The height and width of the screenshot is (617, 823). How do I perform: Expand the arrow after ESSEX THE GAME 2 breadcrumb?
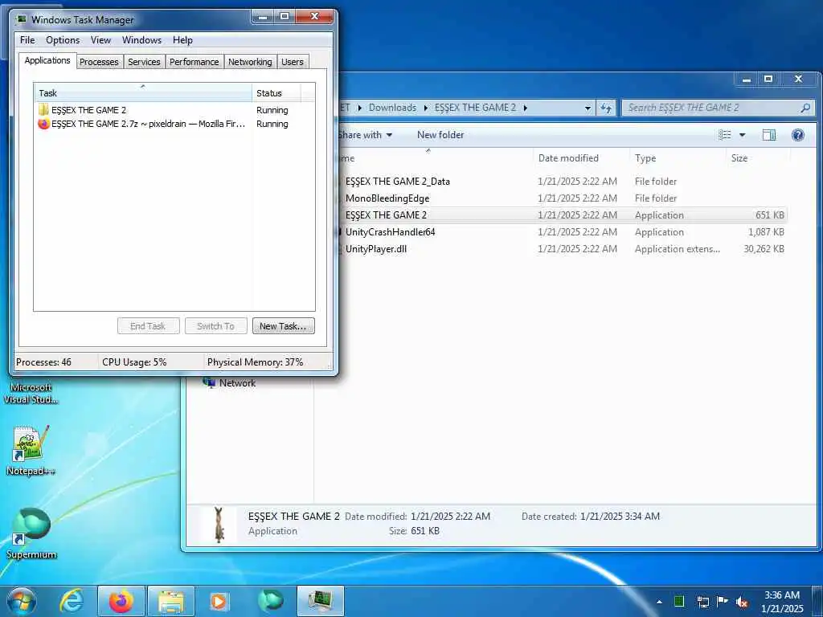pos(525,108)
